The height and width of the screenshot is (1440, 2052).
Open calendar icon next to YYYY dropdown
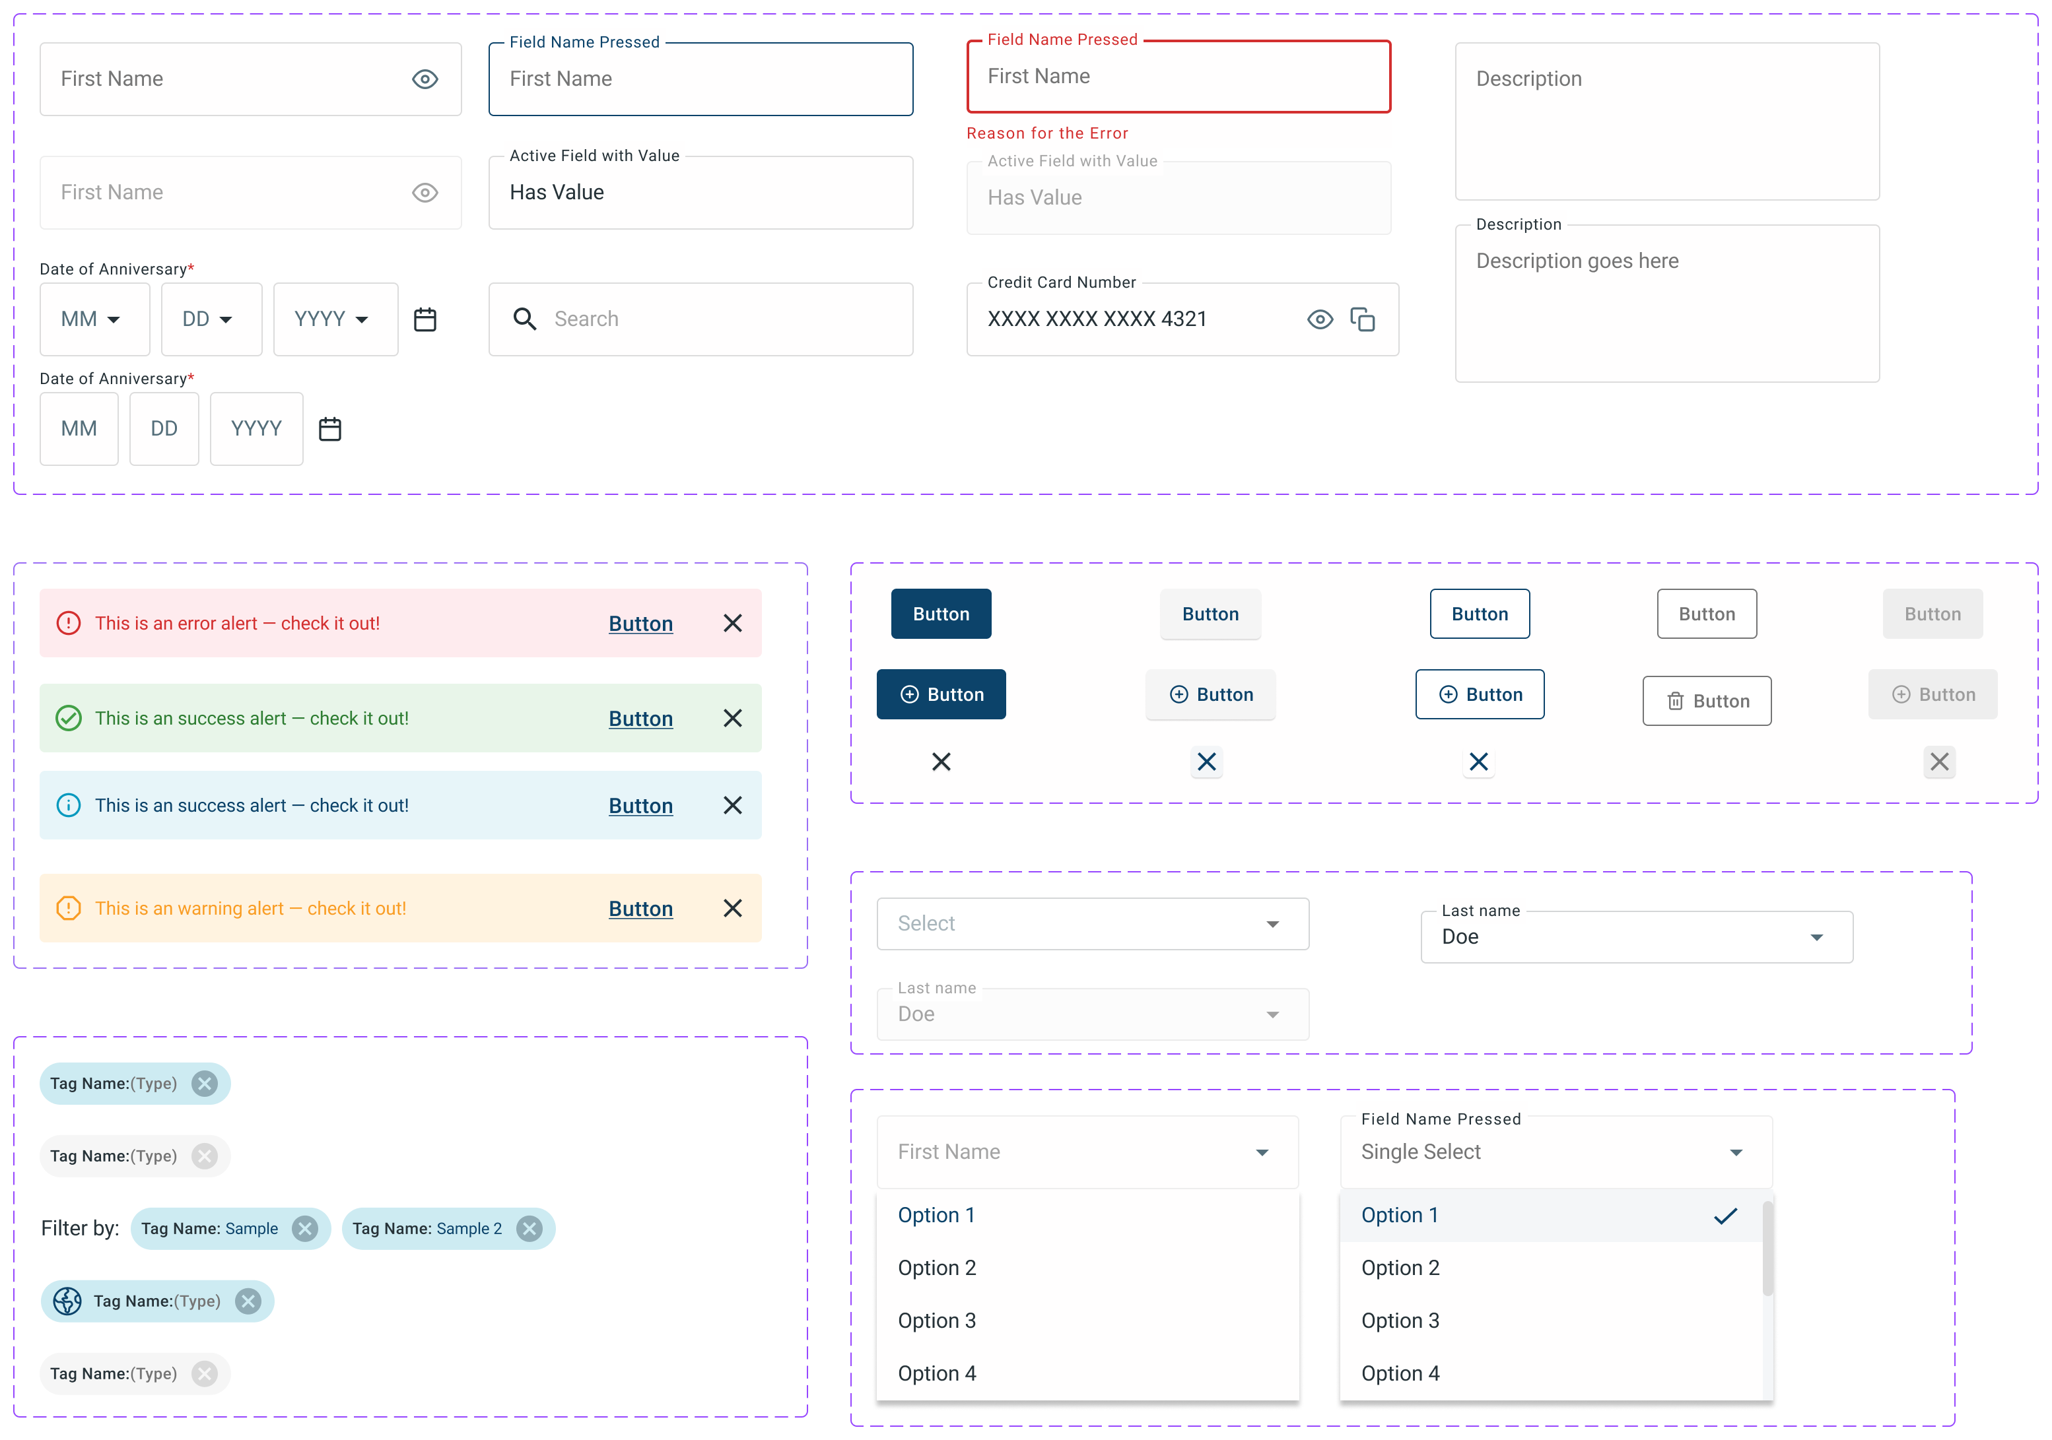pos(425,319)
